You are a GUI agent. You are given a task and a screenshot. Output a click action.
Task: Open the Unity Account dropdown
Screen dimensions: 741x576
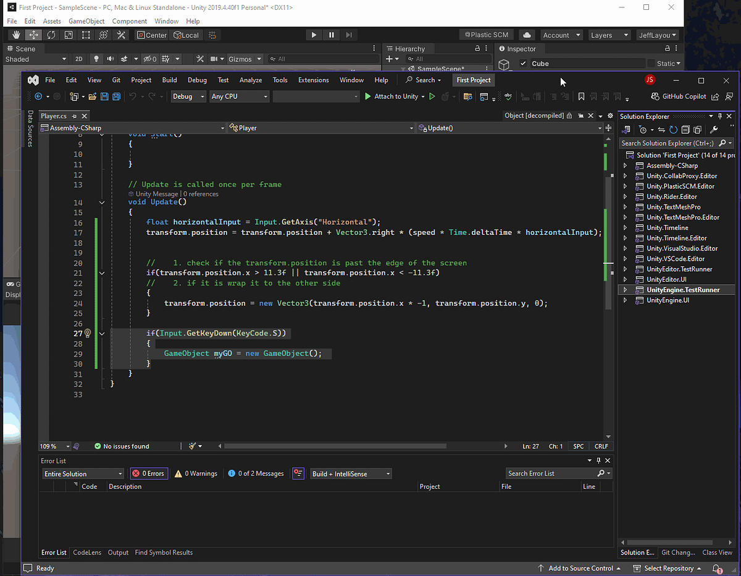click(x=561, y=35)
